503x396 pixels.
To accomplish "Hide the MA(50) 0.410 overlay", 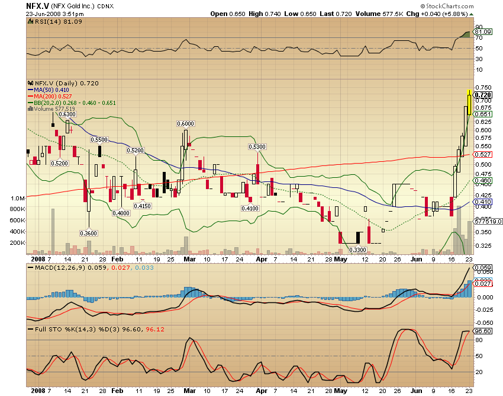I will [x=50, y=90].
